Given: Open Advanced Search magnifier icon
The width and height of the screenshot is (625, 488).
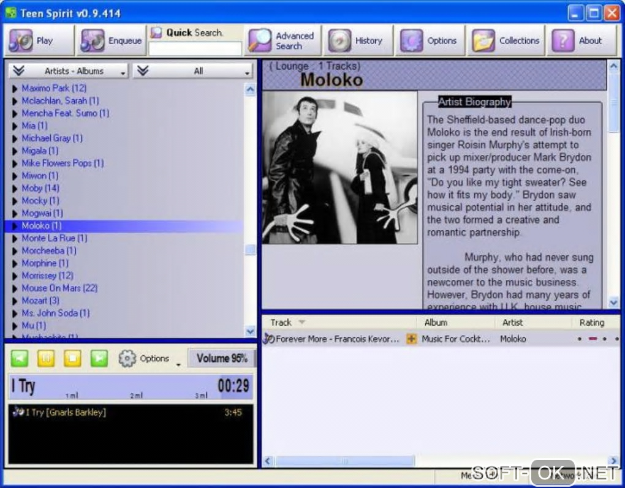Looking at the screenshot, I should [259, 40].
